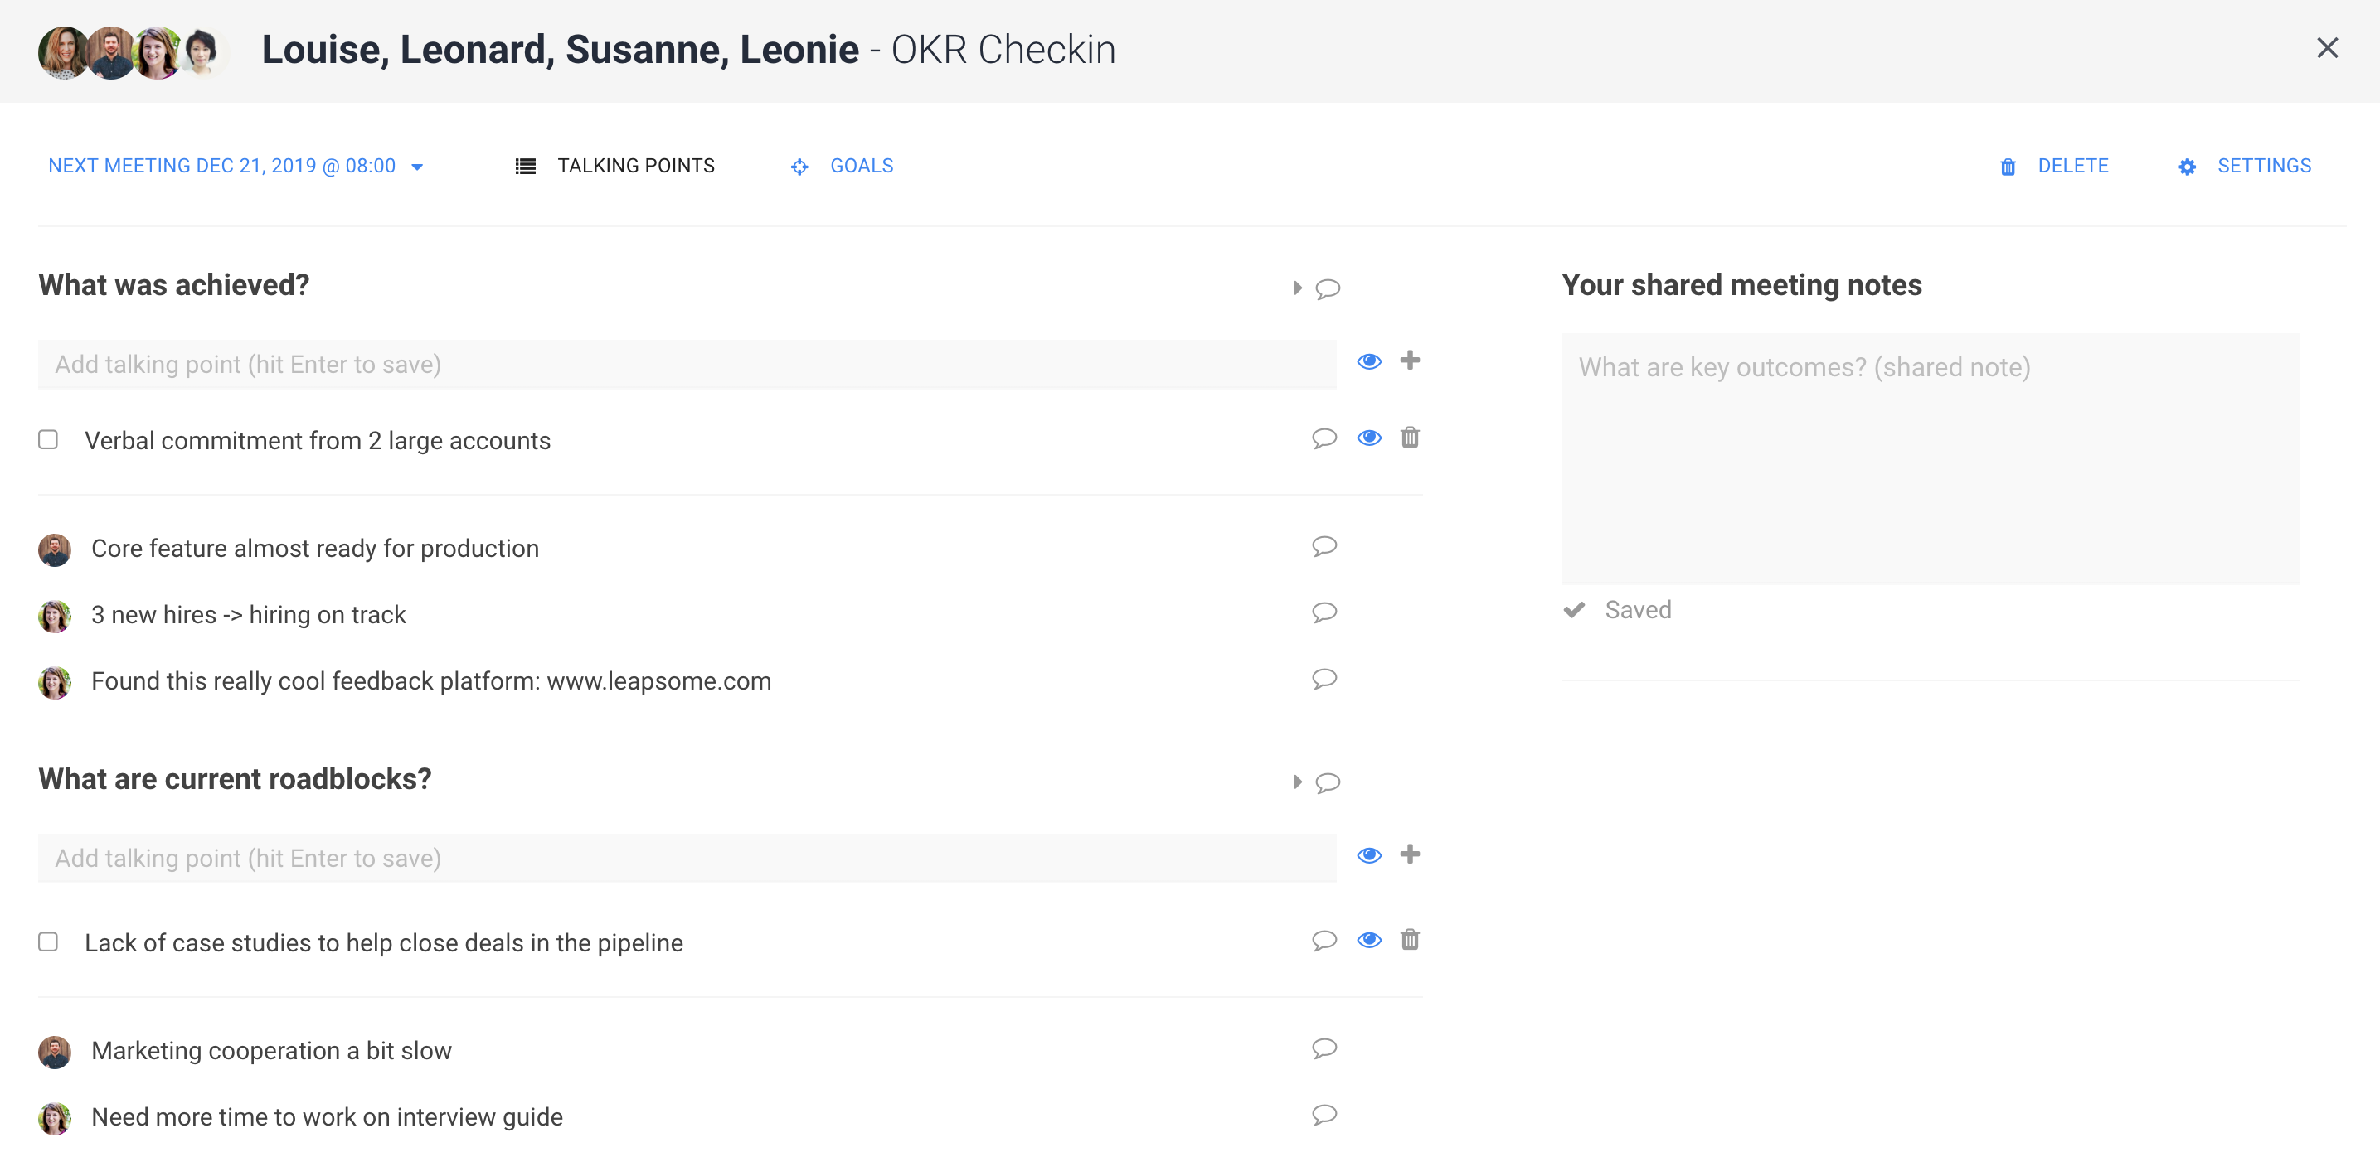Add talking point plus icon under 'What was achieved?'
This screenshot has height=1157, width=2380.
pos(1410,361)
